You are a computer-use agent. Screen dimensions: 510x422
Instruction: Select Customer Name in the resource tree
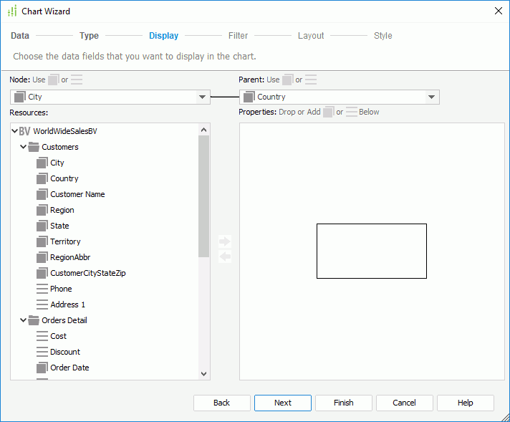[77, 194]
